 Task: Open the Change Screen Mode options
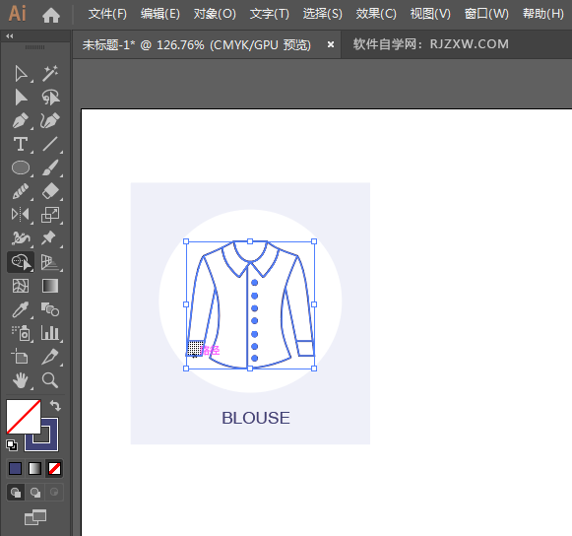pyautogui.click(x=35, y=517)
